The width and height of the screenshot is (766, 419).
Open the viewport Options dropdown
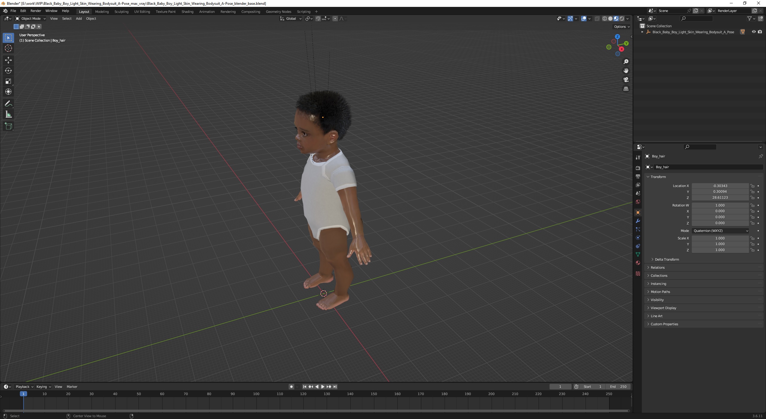click(x=622, y=27)
